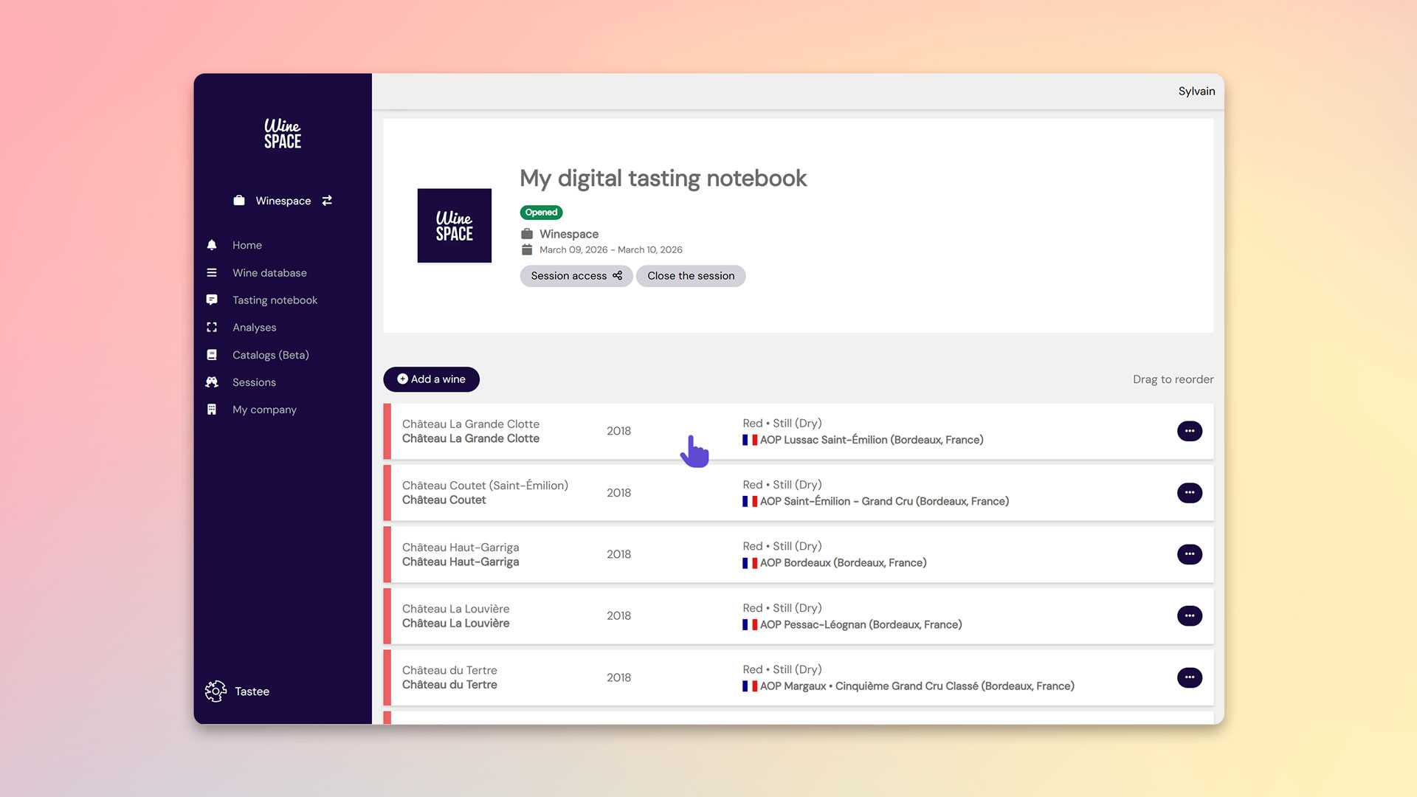Click the Tasting notebook chat icon

[x=212, y=300]
